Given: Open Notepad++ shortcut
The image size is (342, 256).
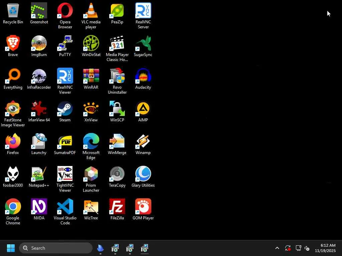Looking at the screenshot, I should [x=39, y=177].
